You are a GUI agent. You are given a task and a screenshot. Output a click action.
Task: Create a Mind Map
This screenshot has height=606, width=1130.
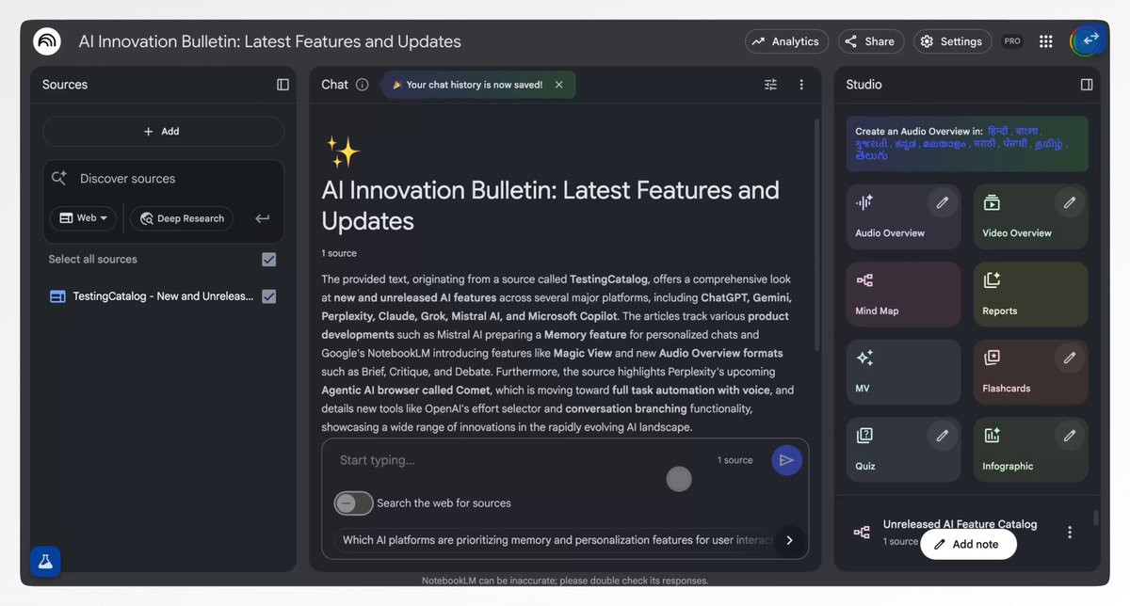tap(903, 295)
